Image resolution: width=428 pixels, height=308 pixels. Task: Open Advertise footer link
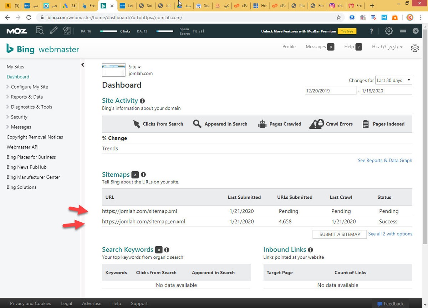(x=92, y=303)
